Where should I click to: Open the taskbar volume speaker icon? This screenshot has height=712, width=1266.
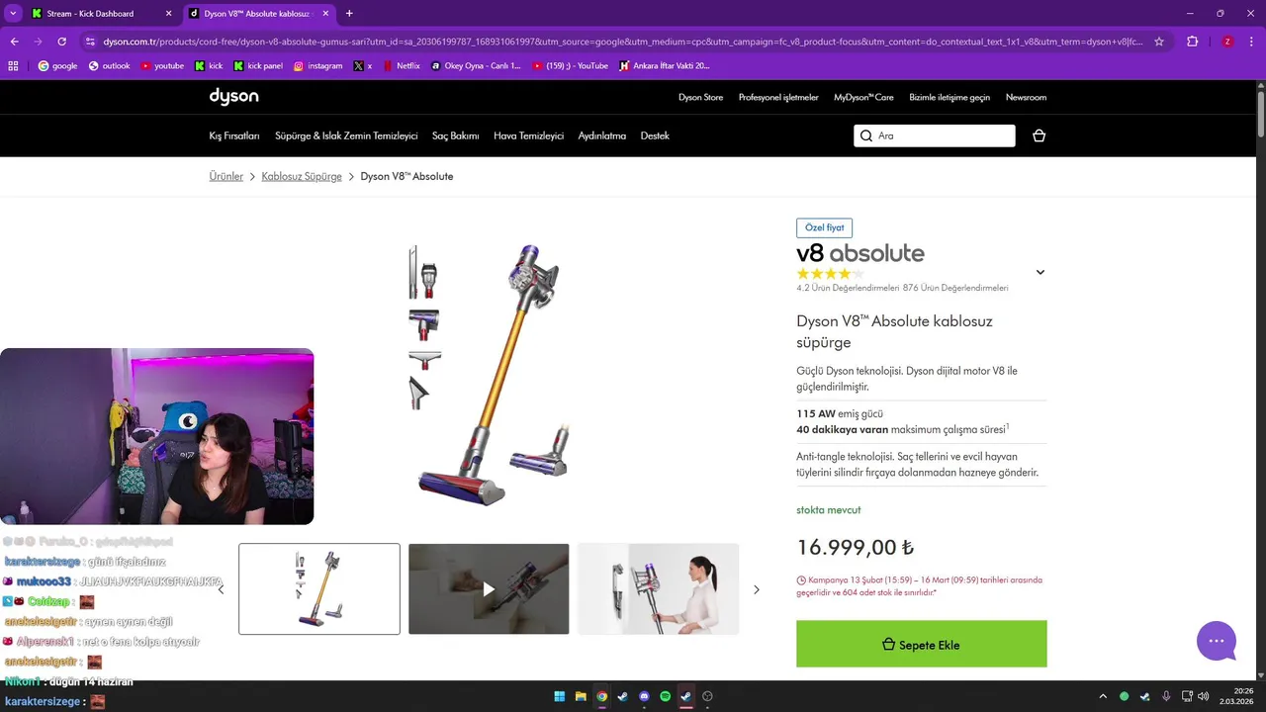click(1203, 696)
